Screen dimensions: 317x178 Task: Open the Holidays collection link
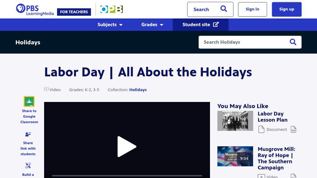[x=138, y=90]
